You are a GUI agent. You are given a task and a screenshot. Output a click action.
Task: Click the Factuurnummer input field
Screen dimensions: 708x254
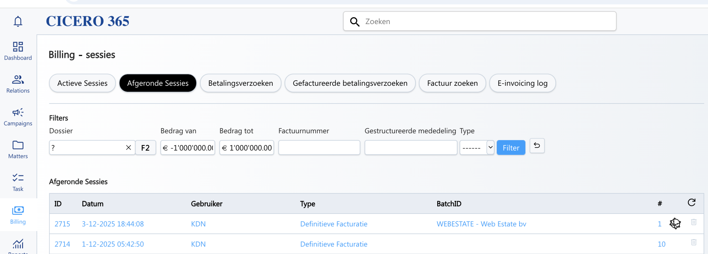click(319, 148)
